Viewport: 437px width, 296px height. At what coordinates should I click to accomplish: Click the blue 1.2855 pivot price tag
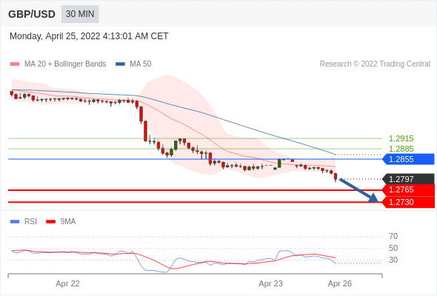[408, 159]
